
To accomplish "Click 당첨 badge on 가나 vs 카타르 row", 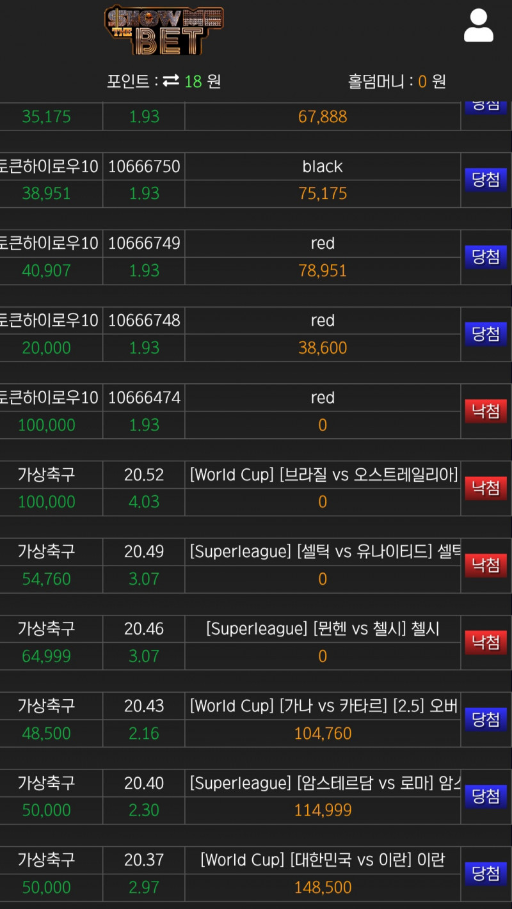I will 486,720.
